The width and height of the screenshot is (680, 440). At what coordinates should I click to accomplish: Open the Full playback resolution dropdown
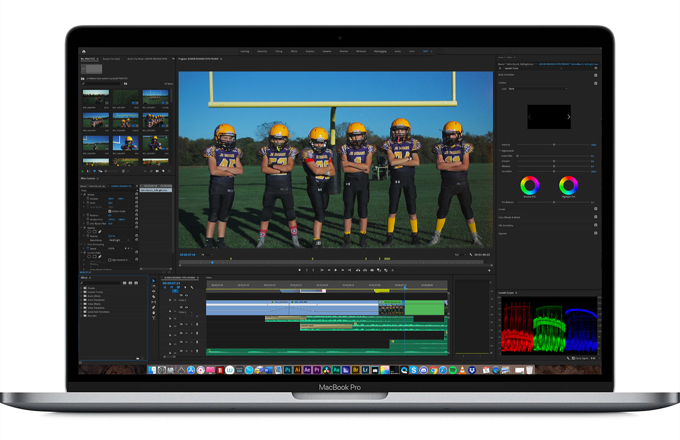point(461,254)
